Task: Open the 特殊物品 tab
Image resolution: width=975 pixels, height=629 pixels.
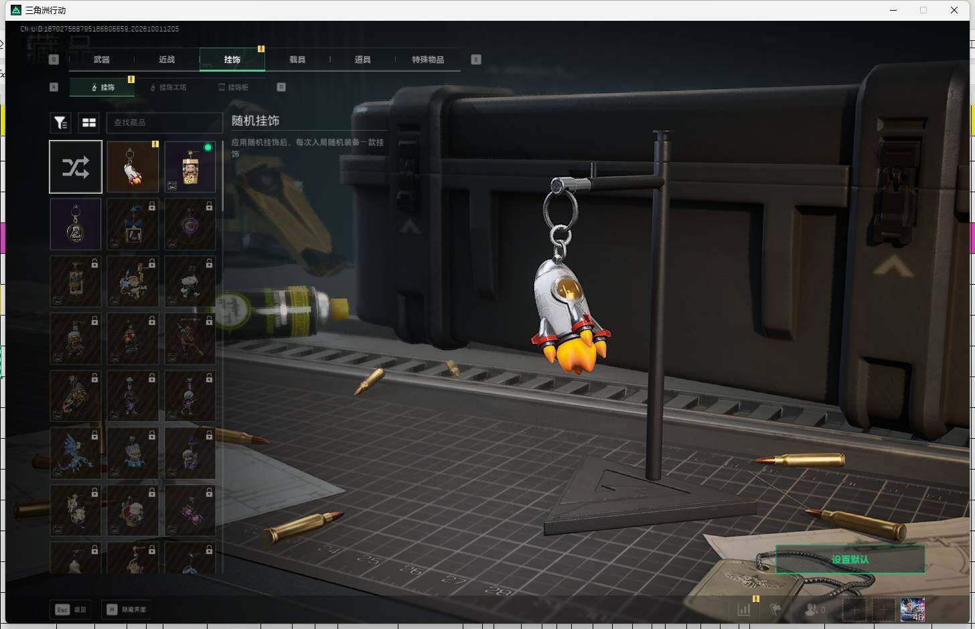Action: click(x=428, y=60)
